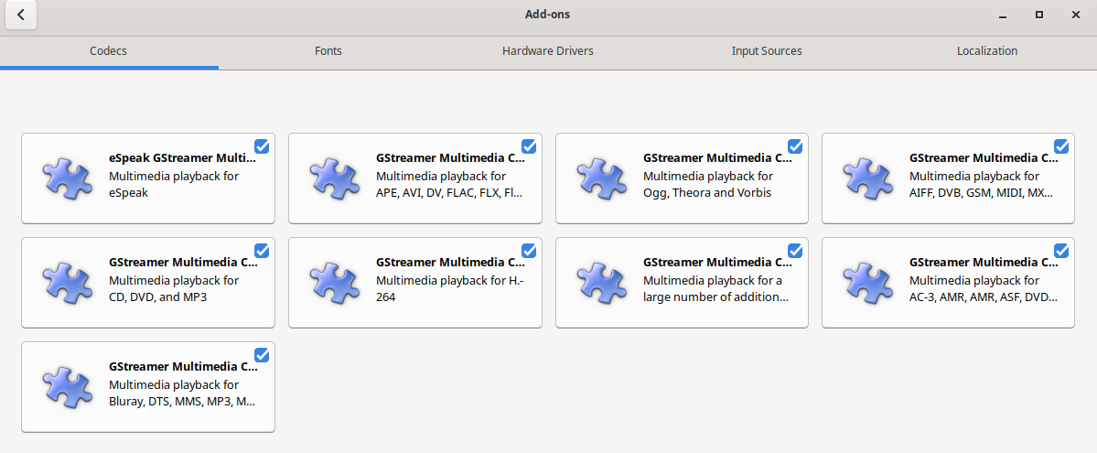The height and width of the screenshot is (453, 1097).
Task: Click puzzle icon of AIFF, DVB, GSM card
Action: pos(868,178)
